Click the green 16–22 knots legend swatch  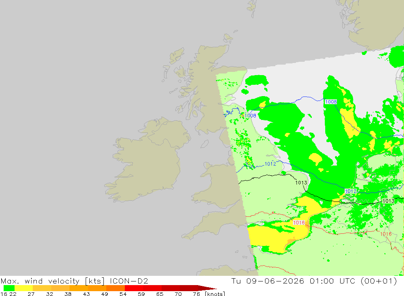pyautogui.click(x=9, y=288)
